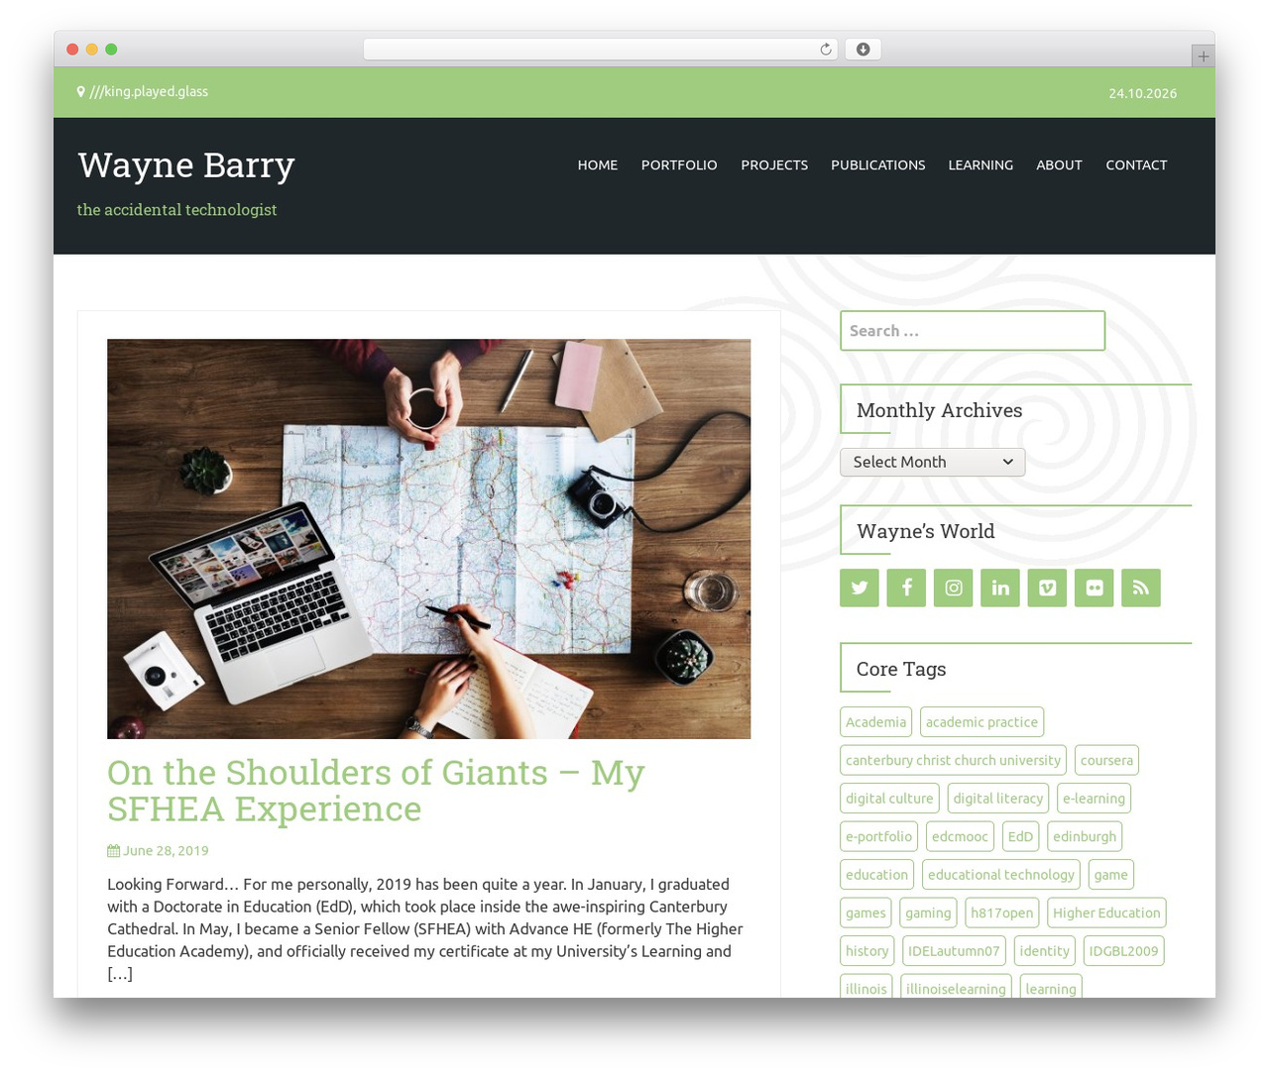Select the digital culture tag
The height and width of the screenshot is (1074, 1269).
[889, 799]
